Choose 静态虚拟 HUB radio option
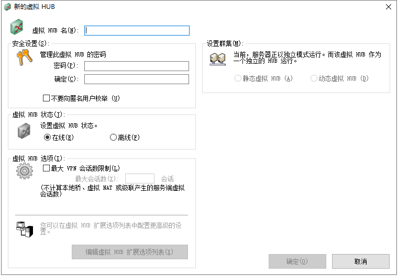This screenshot has height=276, width=398. click(x=238, y=78)
